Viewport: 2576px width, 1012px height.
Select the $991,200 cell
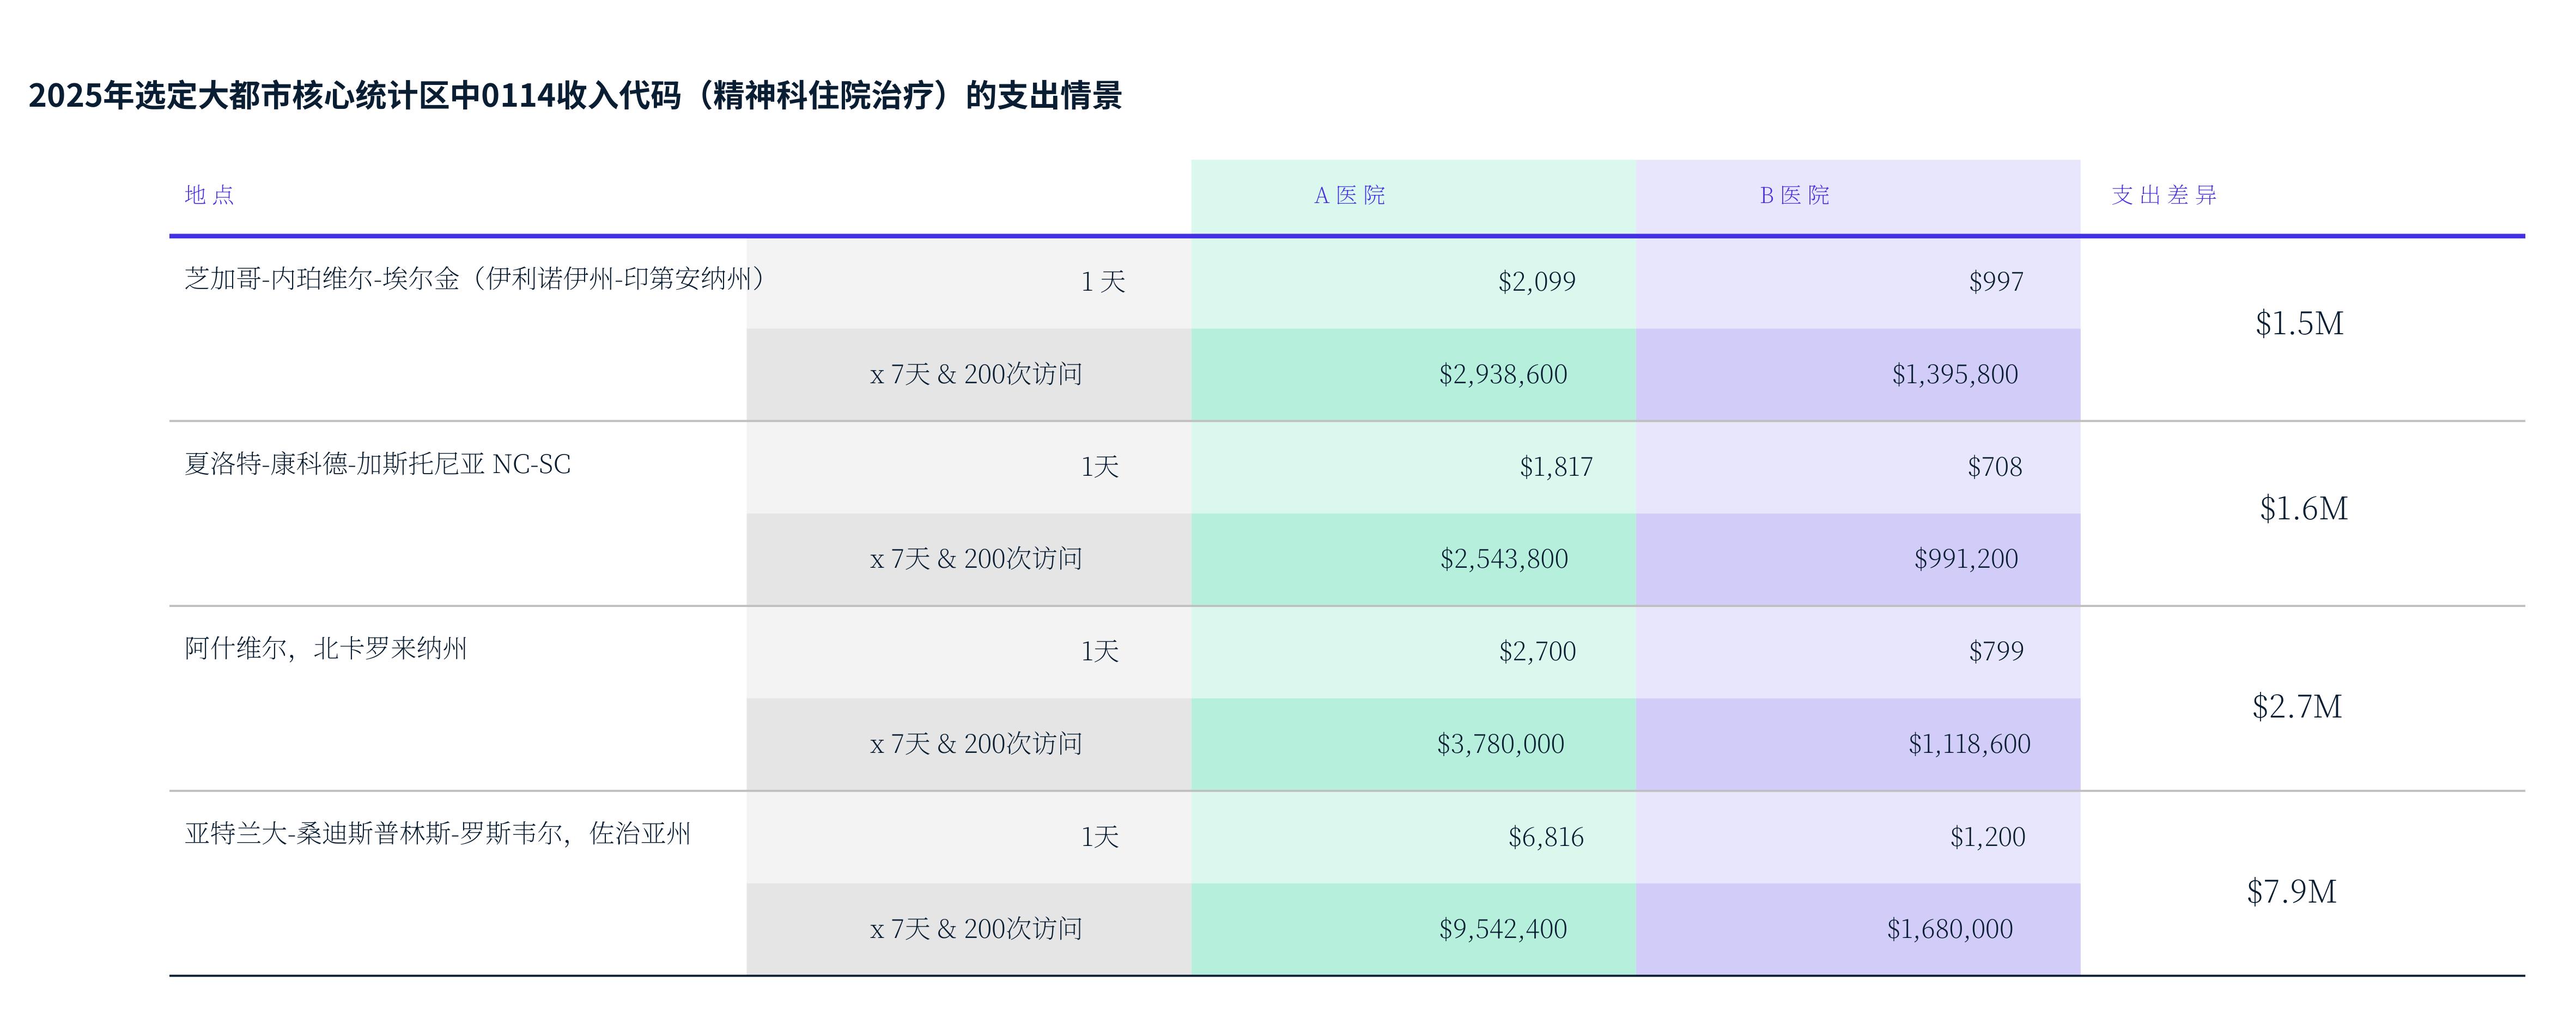(x=1966, y=560)
